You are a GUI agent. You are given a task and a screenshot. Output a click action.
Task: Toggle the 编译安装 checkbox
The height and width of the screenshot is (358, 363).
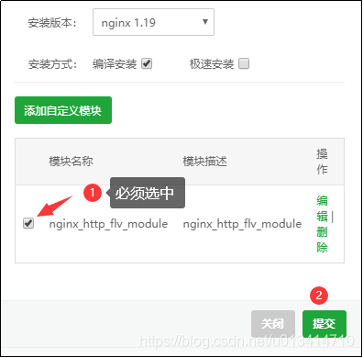pos(147,64)
